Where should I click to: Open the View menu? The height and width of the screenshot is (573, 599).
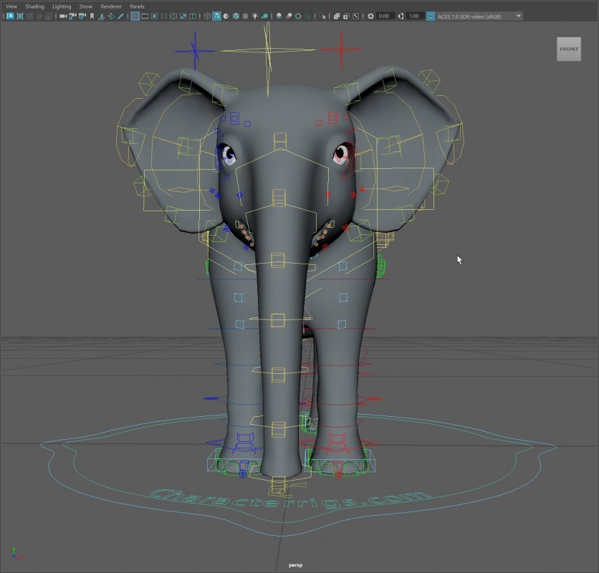coord(11,6)
